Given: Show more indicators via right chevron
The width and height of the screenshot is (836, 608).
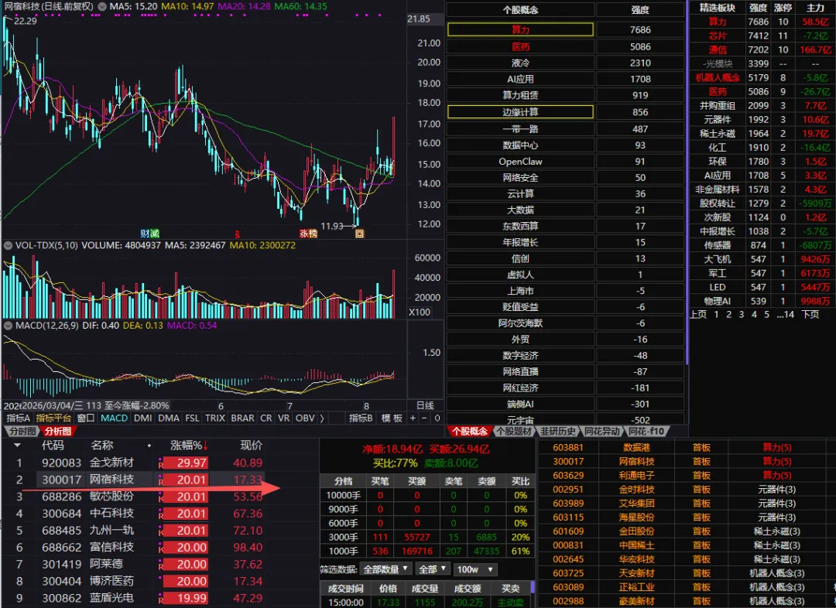Looking at the screenshot, I should (x=322, y=418).
